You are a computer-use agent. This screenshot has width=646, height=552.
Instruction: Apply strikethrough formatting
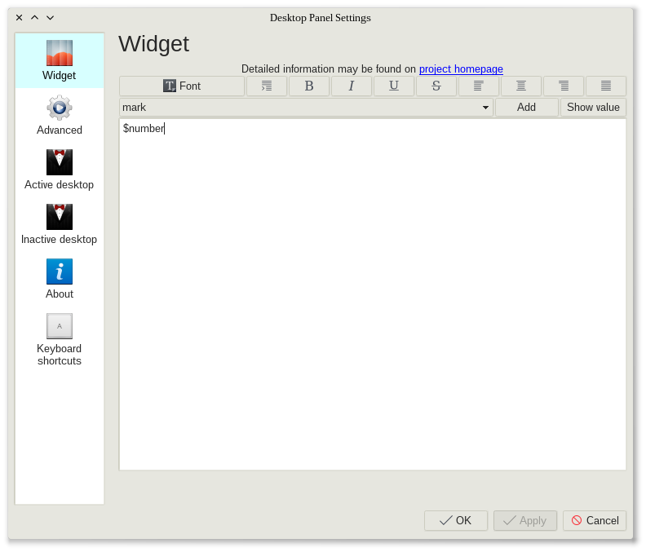[436, 86]
